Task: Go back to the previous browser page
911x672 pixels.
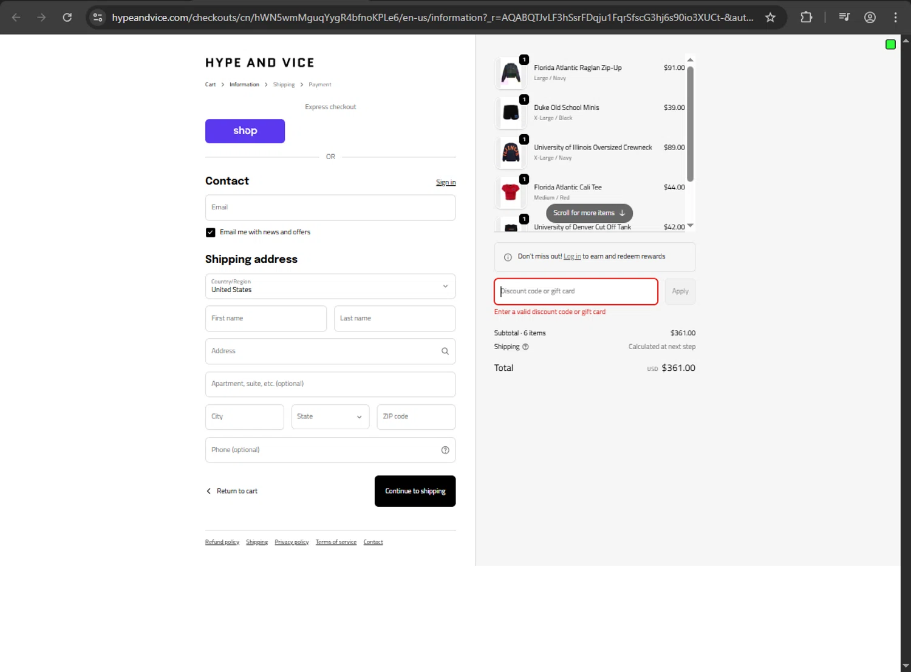Action: tap(16, 17)
